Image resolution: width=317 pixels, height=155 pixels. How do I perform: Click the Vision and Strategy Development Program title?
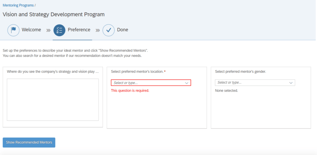(x=54, y=14)
